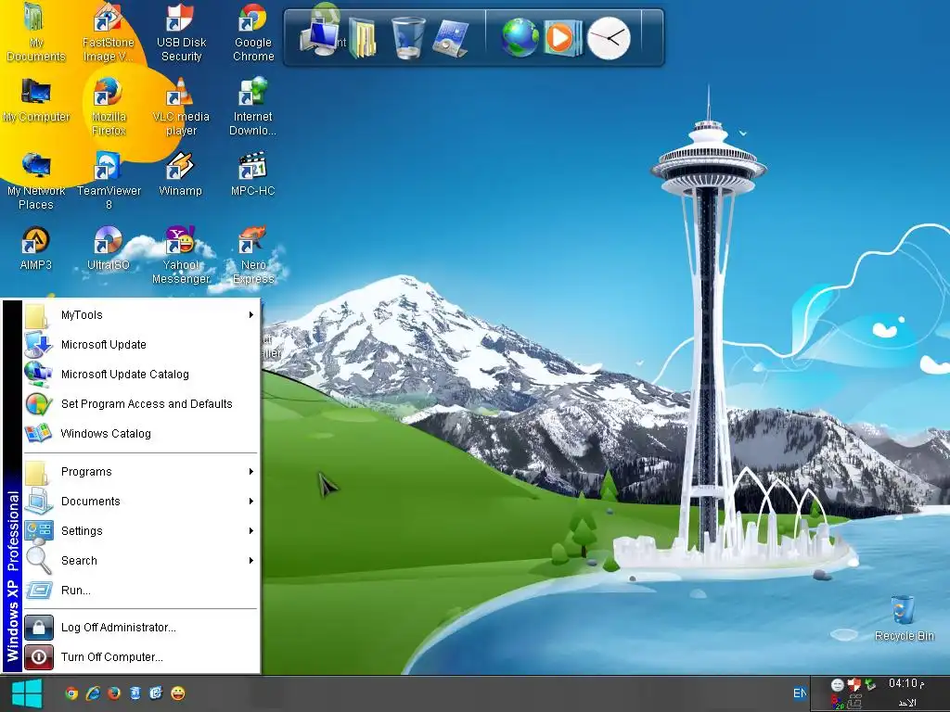This screenshot has width=950, height=712.
Task: Expand the Programs submenu arrow
Action: click(x=250, y=472)
